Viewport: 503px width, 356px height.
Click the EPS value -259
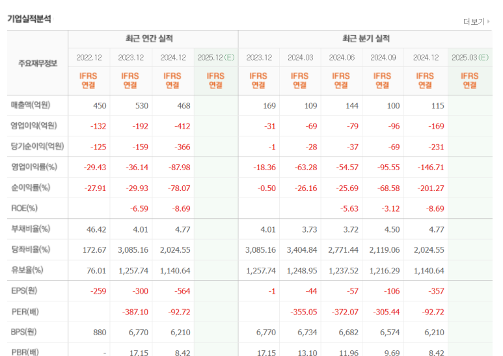[98, 291]
